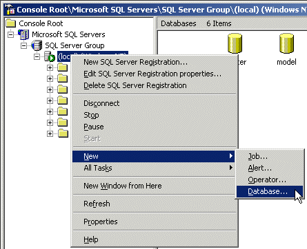Image resolution: width=307 pixels, height=249 pixels.
Task: Collapse the (local) server node
Action: [x=37, y=56]
